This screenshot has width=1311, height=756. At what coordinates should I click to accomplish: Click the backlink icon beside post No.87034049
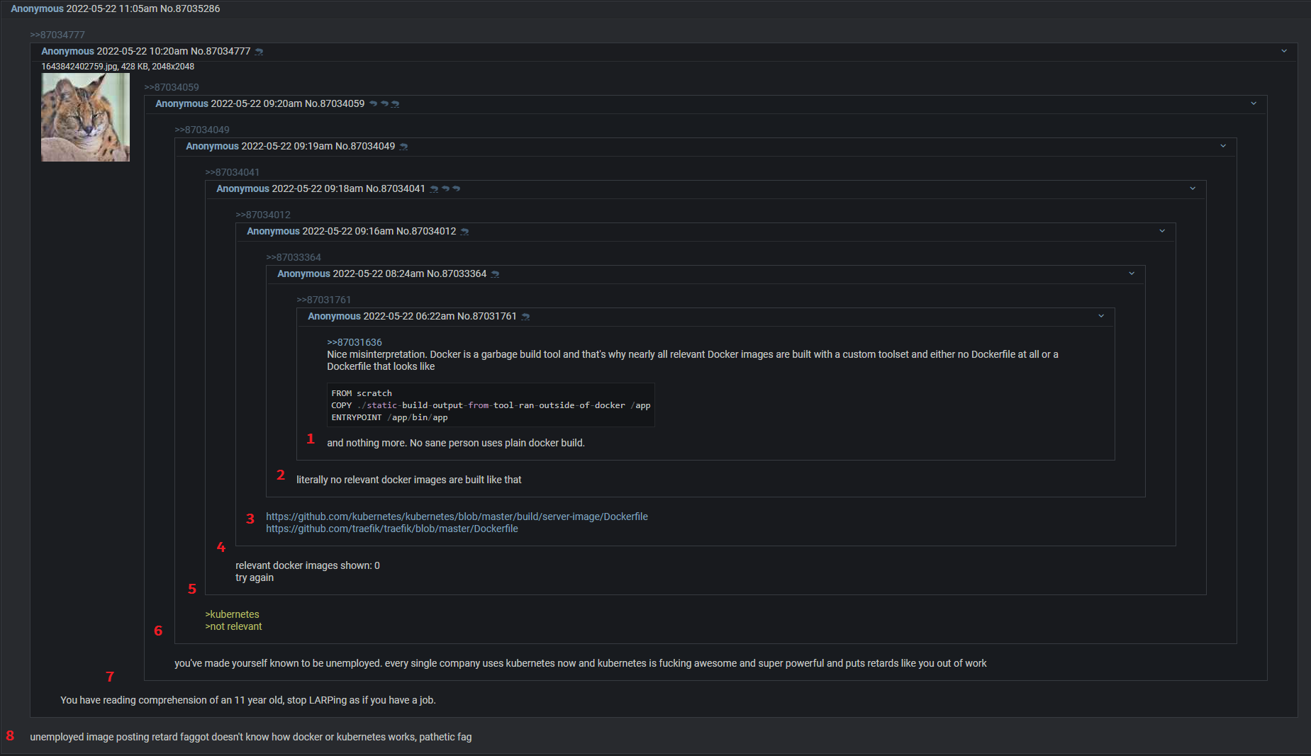(x=403, y=147)
